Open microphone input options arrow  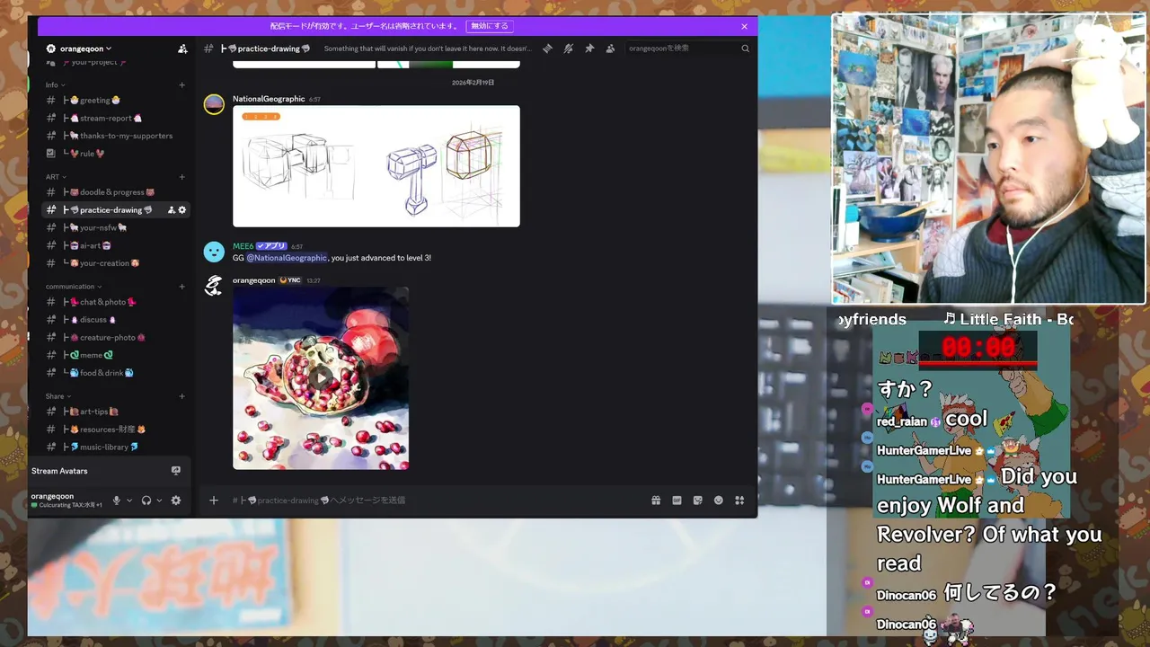pos(129,501)
